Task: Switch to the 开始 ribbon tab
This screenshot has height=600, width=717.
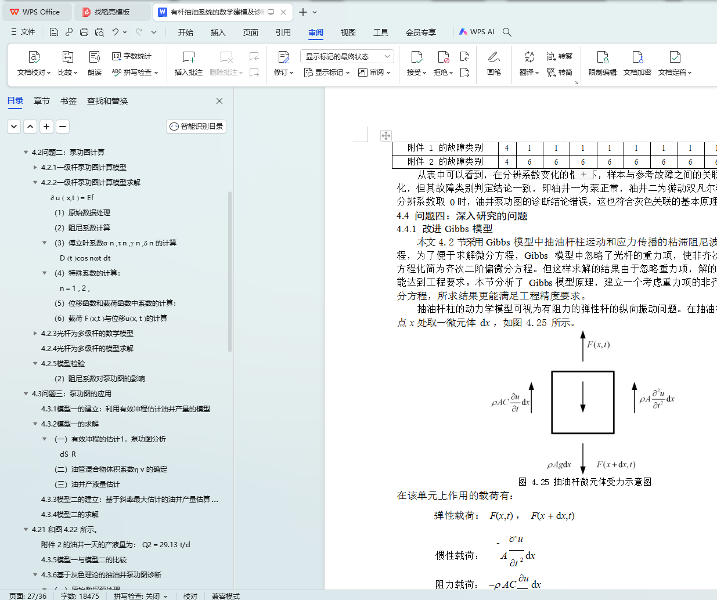Action: (186, 32)
